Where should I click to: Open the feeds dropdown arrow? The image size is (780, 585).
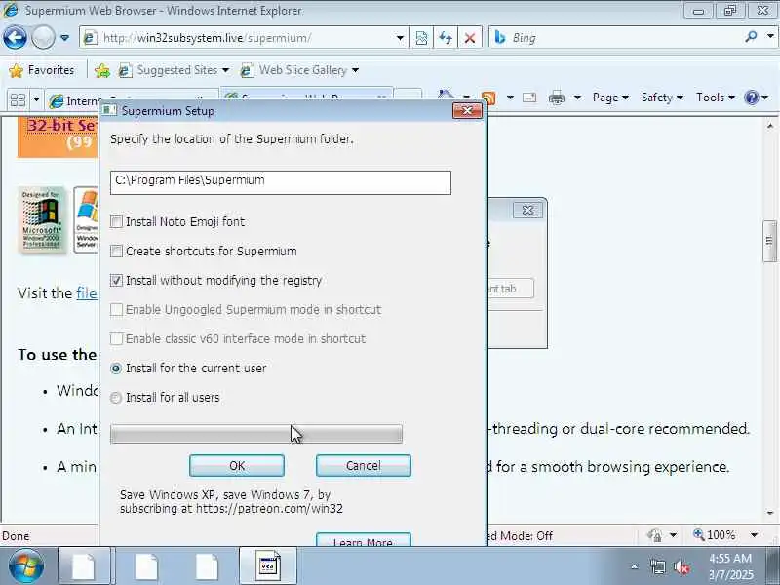click(510, 97)
